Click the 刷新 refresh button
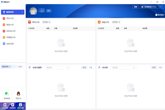165x110 pixels. 136,7
